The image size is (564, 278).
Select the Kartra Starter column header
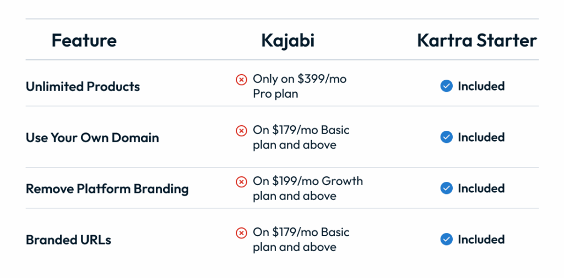pos(477,40)
